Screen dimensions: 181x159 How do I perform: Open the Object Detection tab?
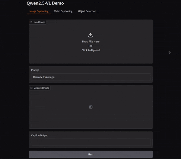coord(87,11)
